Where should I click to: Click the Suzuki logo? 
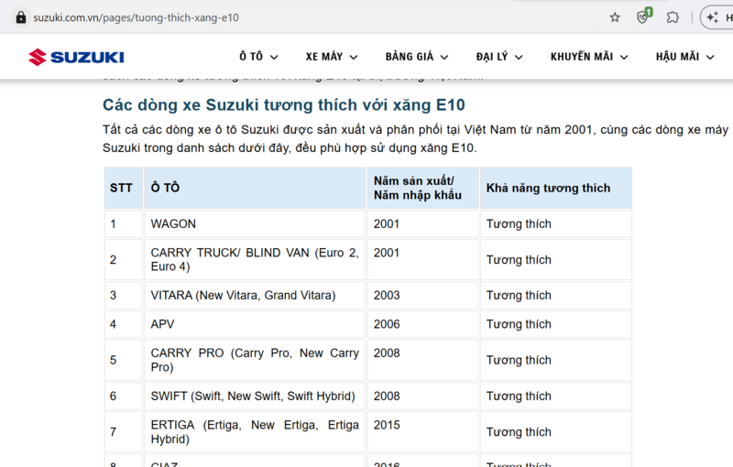click(x=76, y=57)
